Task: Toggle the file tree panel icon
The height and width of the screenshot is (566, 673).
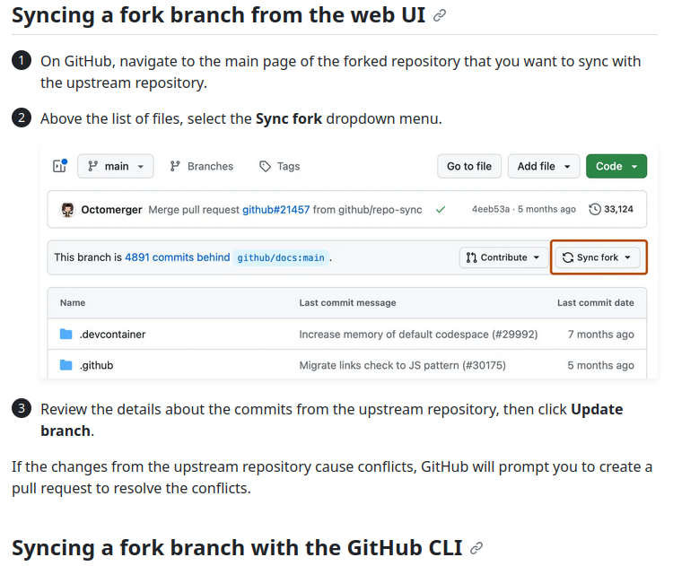Action: coord(60,166)
